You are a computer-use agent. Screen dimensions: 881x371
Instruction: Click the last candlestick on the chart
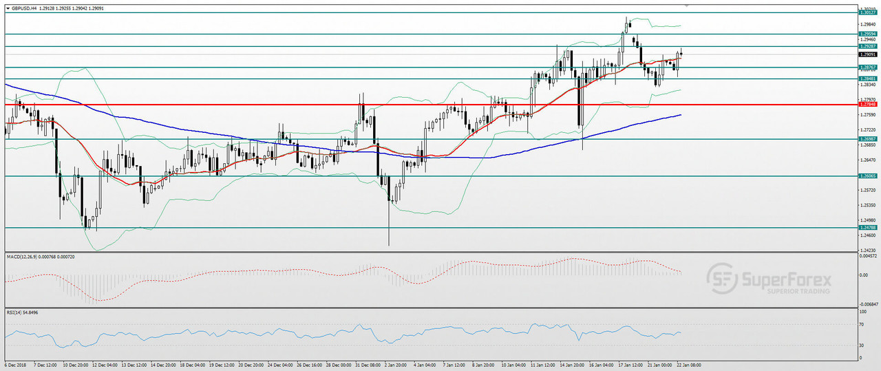[681, 54]
